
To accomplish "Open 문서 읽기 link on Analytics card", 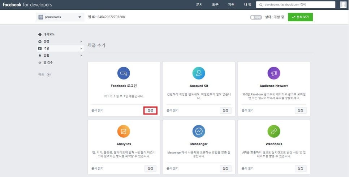I will [97, 169].
